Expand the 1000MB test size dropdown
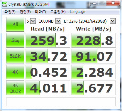122x111 pixels. point(58,21)
